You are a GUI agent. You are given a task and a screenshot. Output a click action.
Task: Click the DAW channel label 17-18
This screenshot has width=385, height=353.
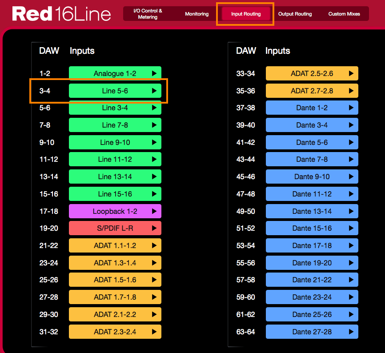[49, 211]
